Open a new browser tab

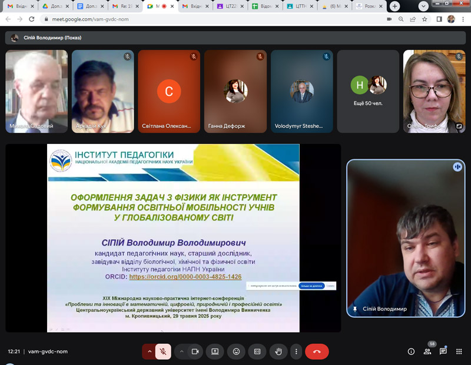coord(394,6)
